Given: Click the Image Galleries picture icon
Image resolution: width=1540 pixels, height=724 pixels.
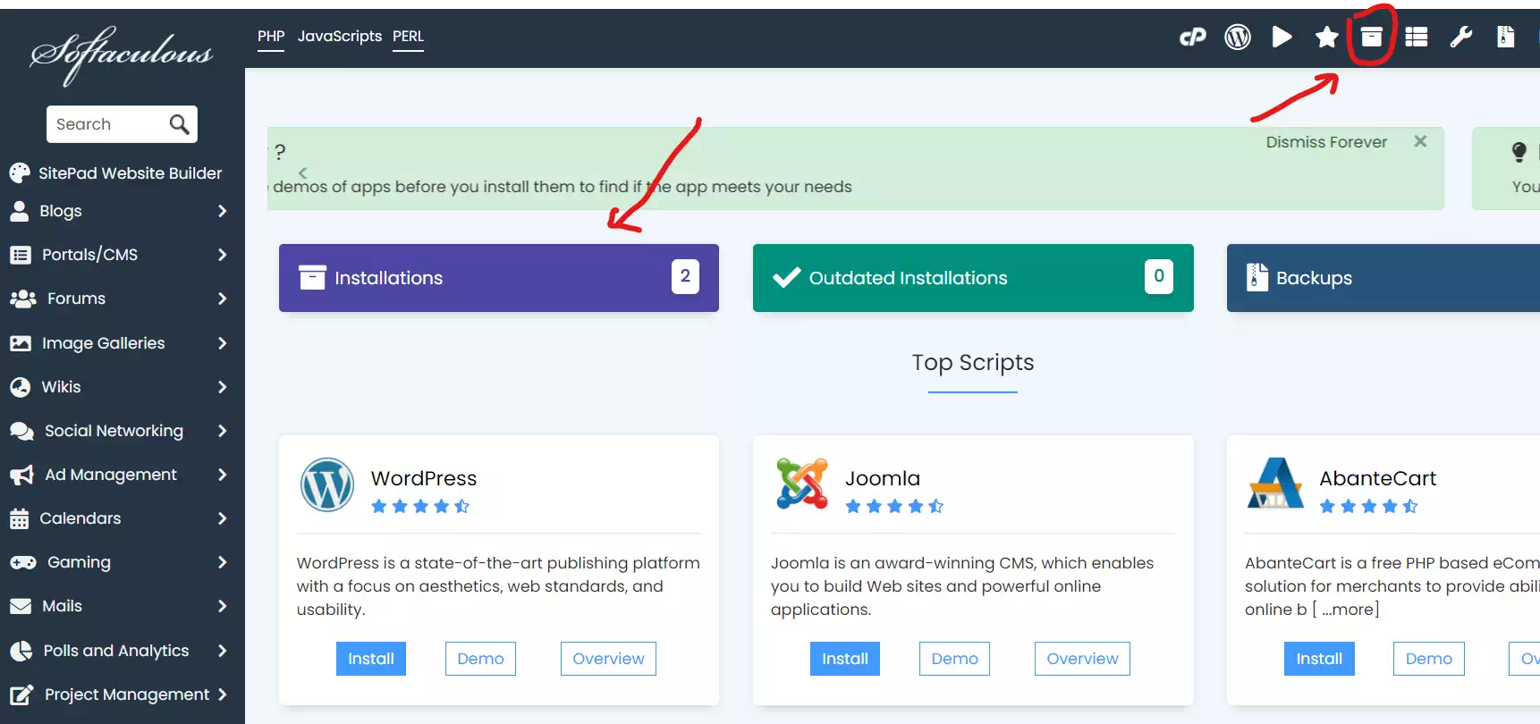Looking at the screenshot, I should click(x=20, y=343).
